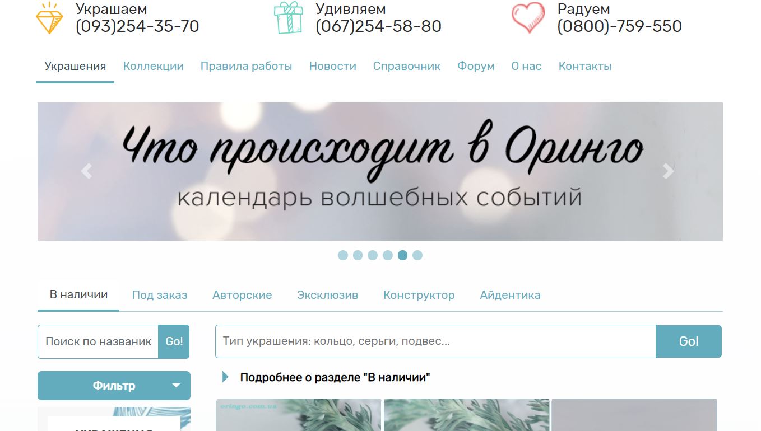
Task: Call phone number (0800)-759-550
Action: (x=620, y=26)
